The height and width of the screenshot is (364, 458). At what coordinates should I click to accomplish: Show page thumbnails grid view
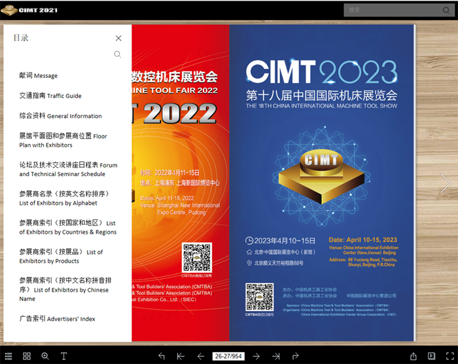pos(27,356)
